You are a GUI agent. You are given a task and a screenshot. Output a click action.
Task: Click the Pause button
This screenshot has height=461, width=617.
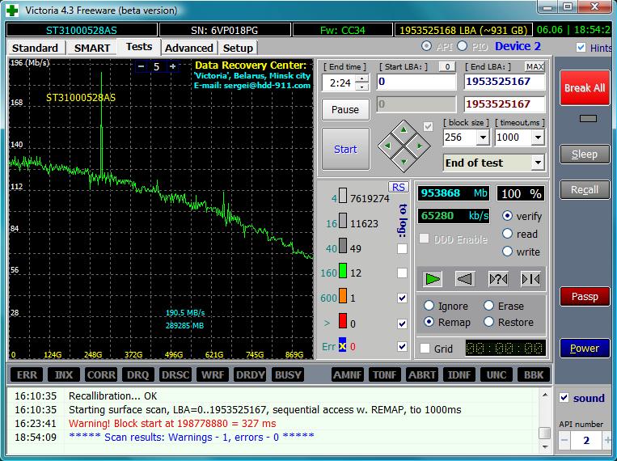(x=345, y=109)
